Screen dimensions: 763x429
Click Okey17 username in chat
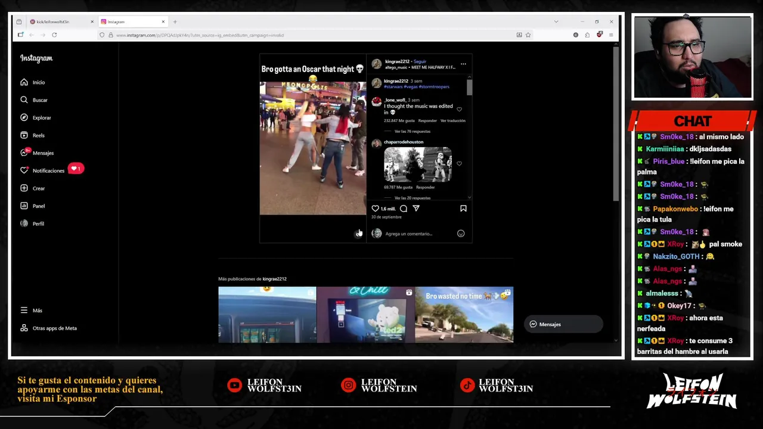(679, 306)
